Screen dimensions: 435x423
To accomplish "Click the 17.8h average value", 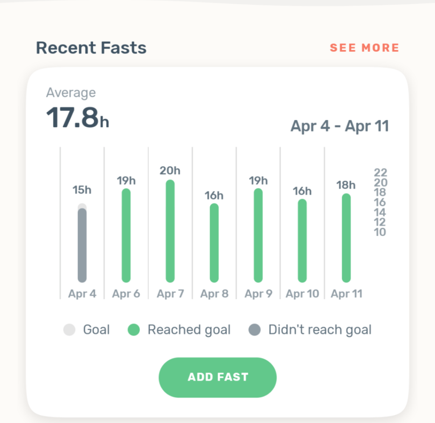I will (77, 118).
